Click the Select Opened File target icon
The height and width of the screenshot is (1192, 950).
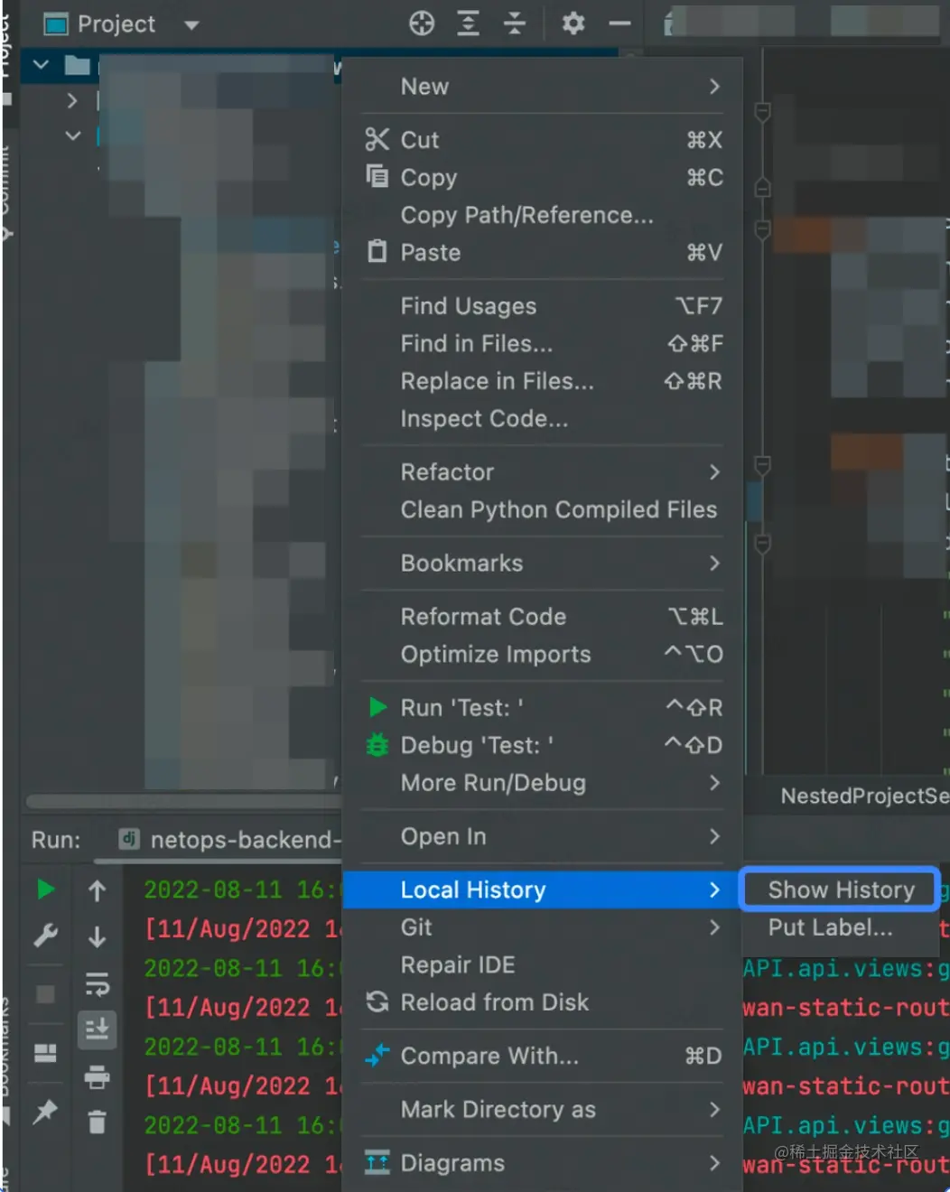tap(422, 23)
